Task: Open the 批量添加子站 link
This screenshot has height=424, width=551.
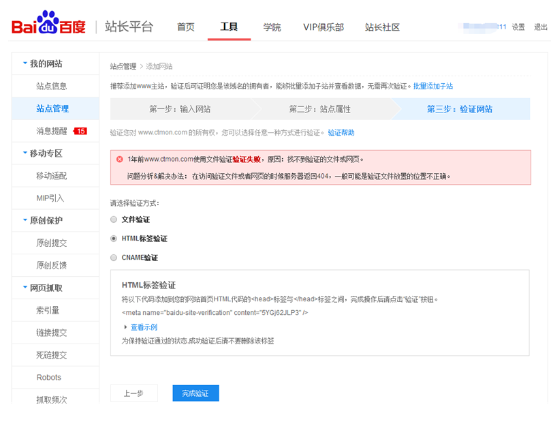Action: coord(432,85)
